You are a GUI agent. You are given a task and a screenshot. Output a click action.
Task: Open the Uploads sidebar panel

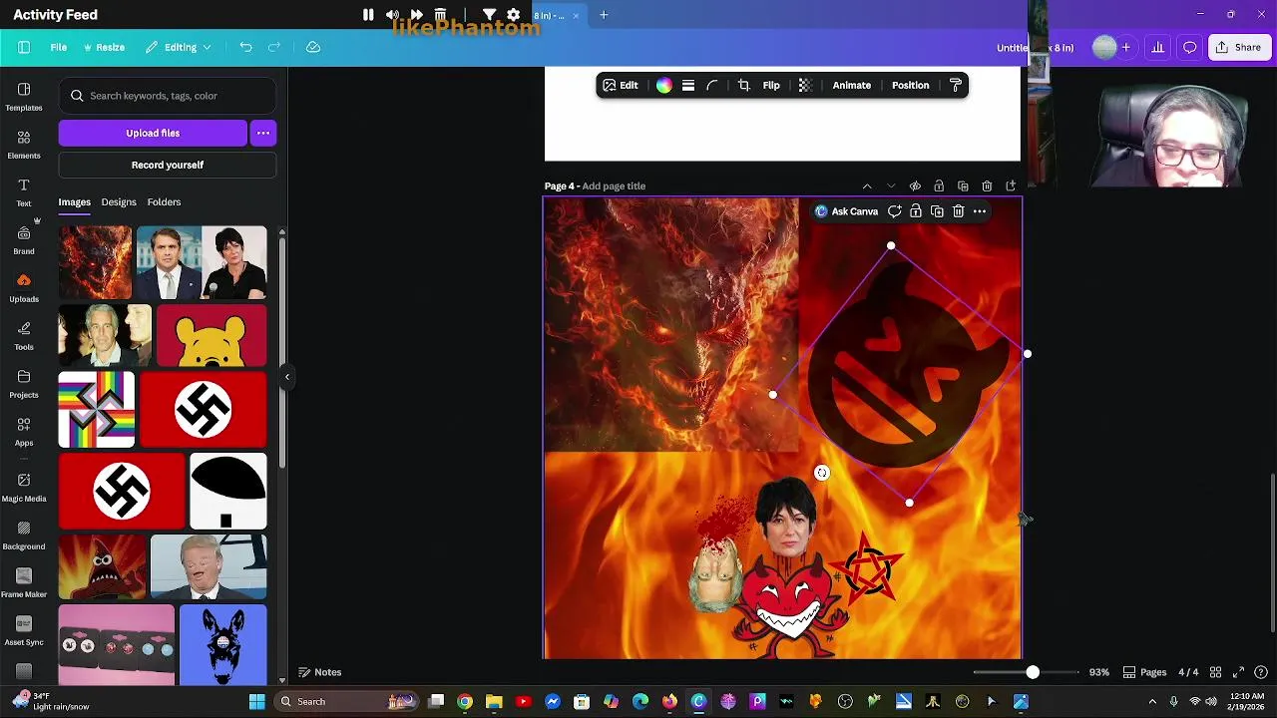click(x=24, y=287)
